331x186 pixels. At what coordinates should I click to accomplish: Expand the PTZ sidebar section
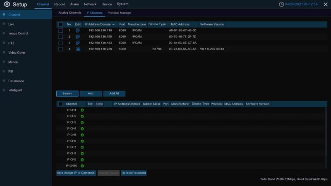coord(11,43)
